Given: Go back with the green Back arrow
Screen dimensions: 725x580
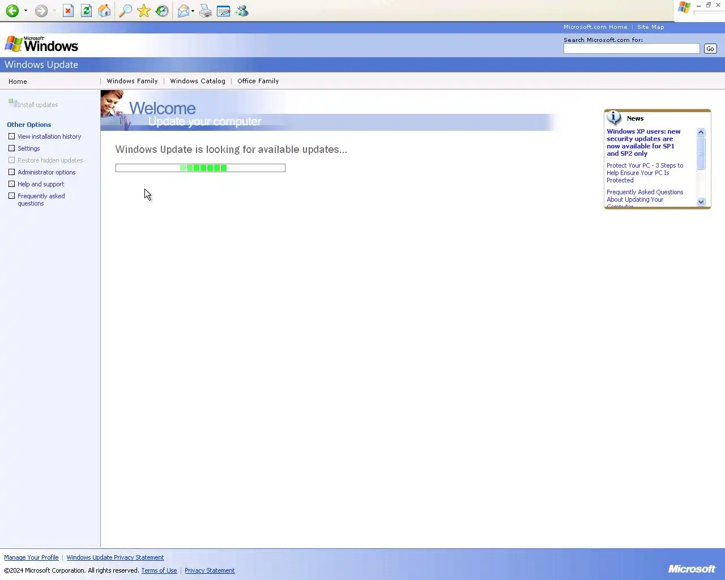Looking at the screenshot, I should pos(12,11).
